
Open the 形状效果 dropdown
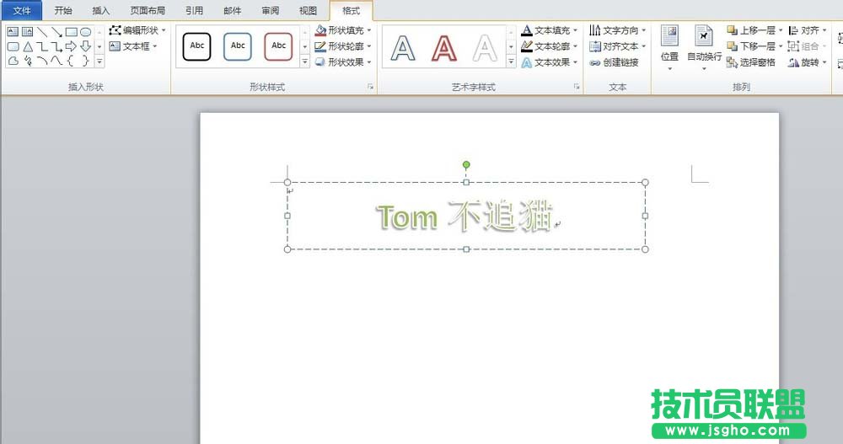343,62
